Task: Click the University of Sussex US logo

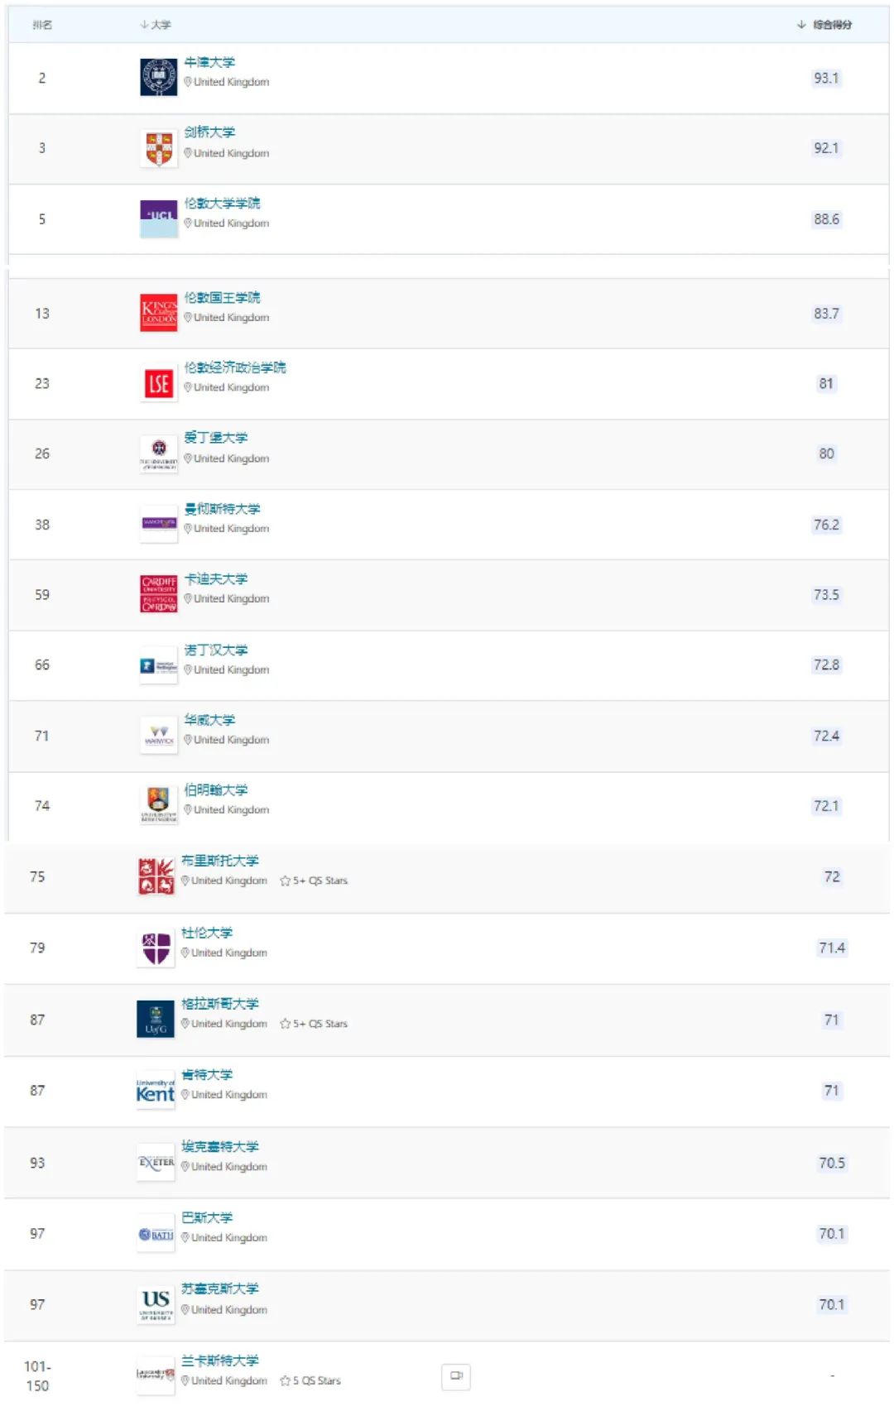Action: pos(156,1304)
